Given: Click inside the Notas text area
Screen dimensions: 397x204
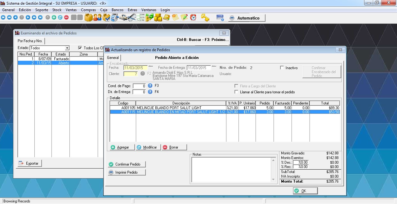Looking at the screenshot, I should coord(231,169).
